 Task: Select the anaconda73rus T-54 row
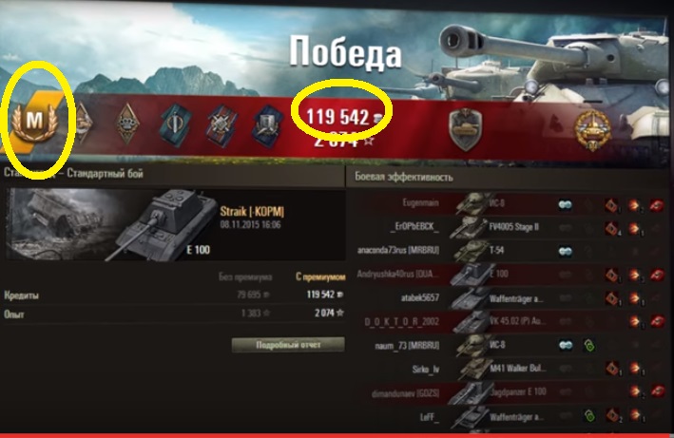510,251
